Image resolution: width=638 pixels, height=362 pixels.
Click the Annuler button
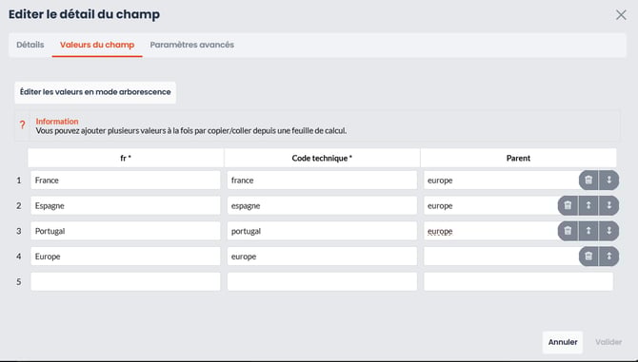pos(563,342)
